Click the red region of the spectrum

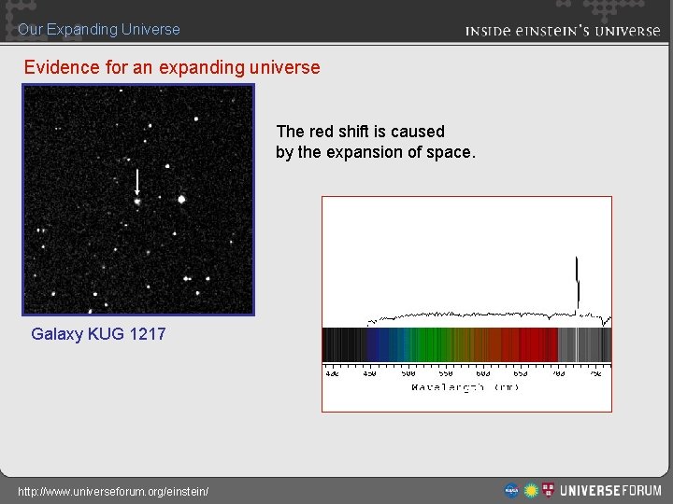[530, 345]
